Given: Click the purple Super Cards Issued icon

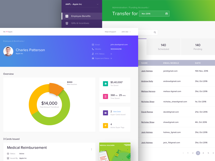Looking at the screenshot, I should [105, 113].
